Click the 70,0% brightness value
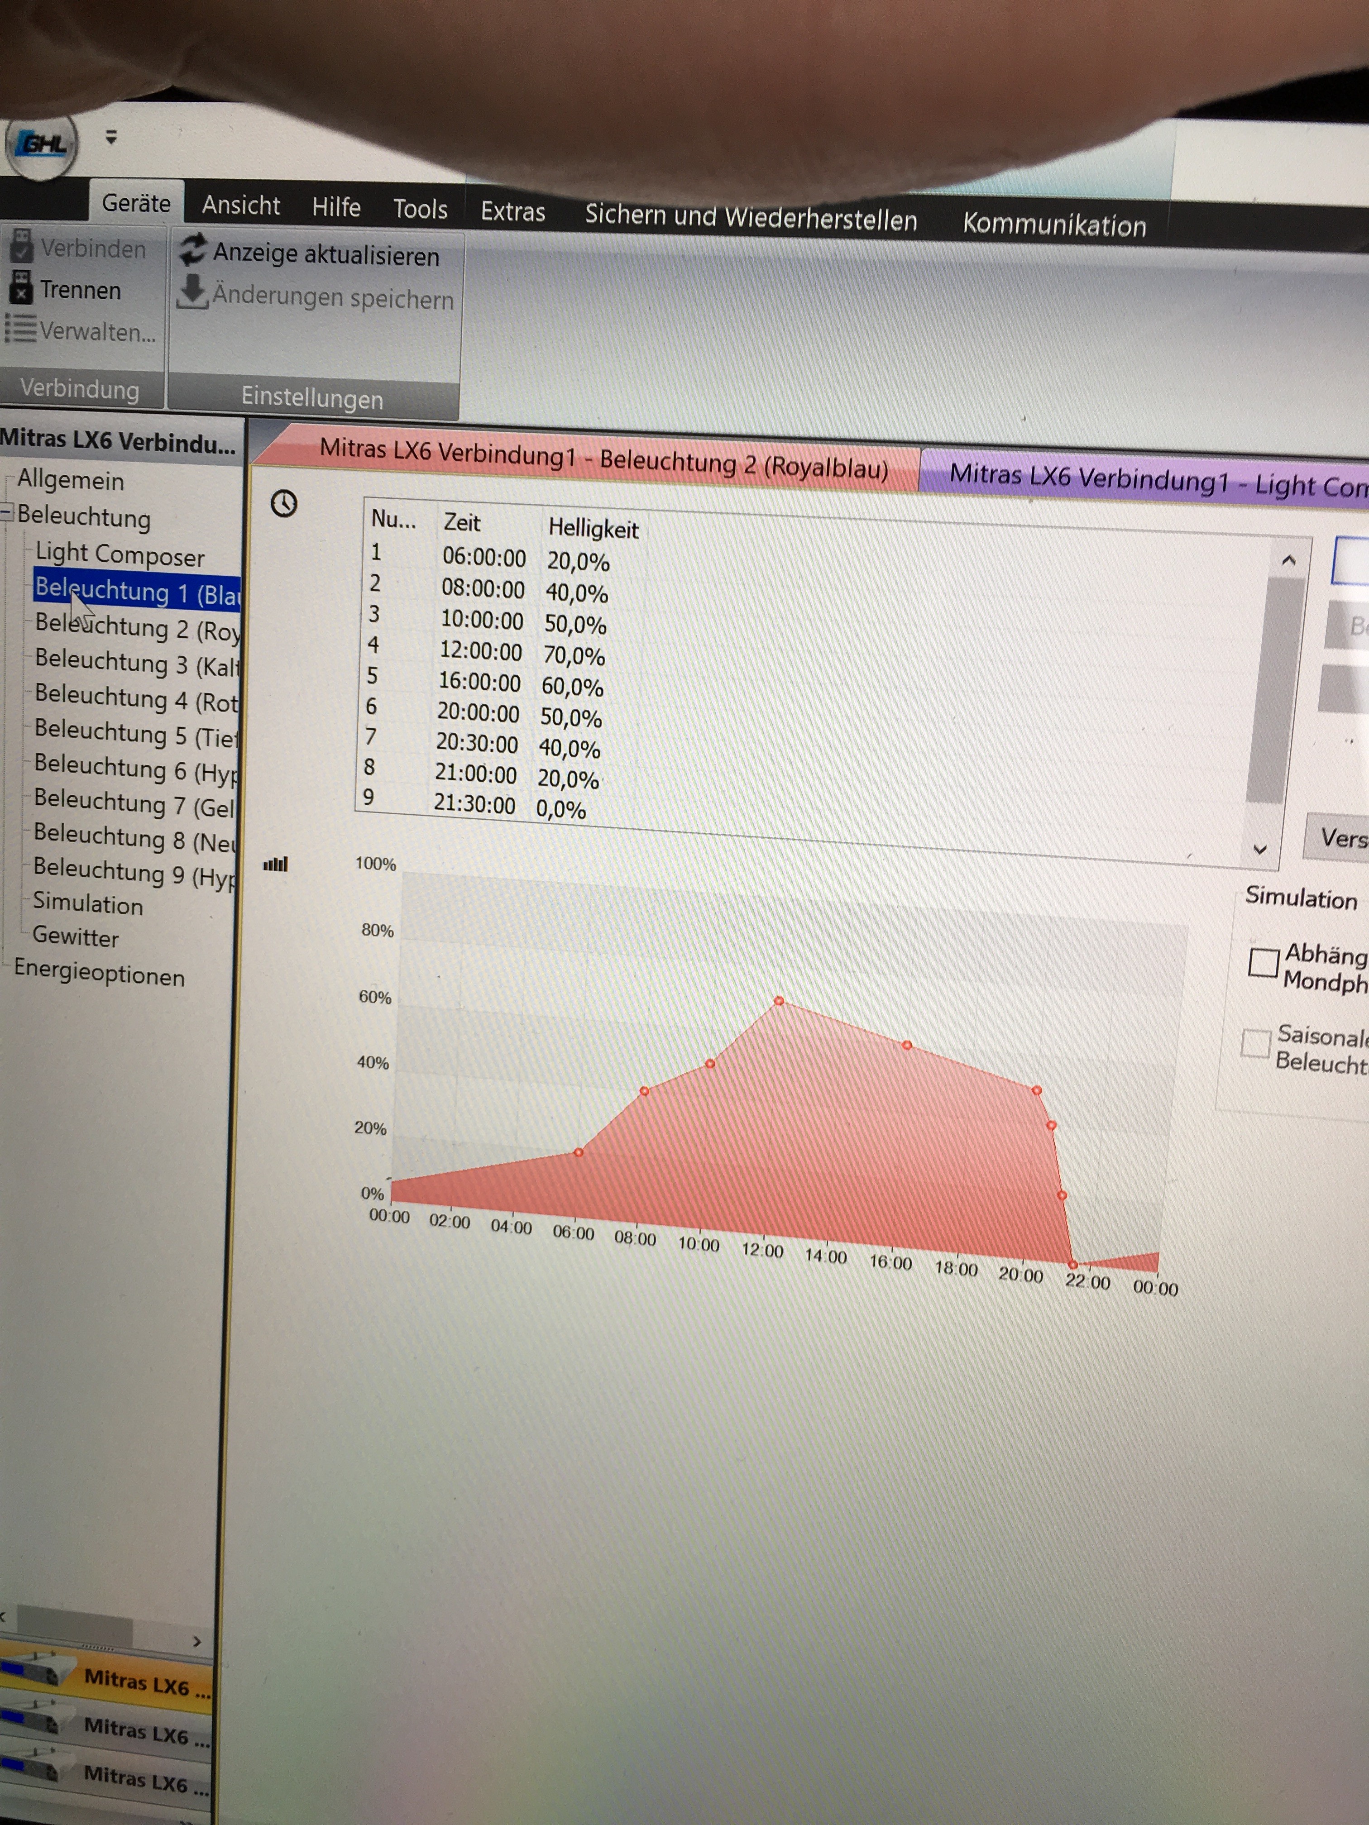This screenshot has height=1825, width=1369. pyautogui.click(x=574, y=656)
